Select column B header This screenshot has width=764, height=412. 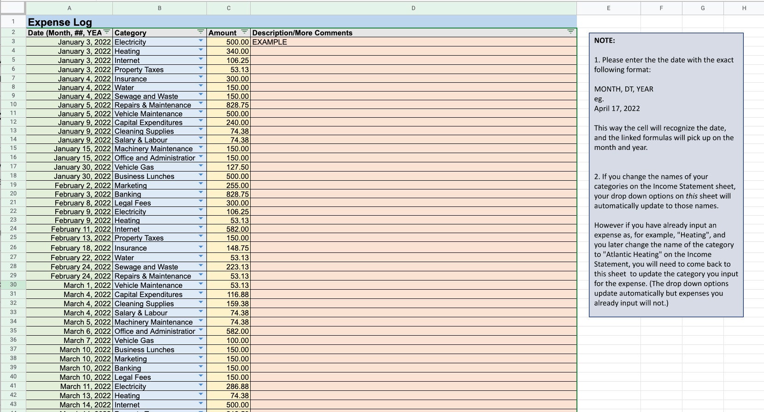point(159,8)
